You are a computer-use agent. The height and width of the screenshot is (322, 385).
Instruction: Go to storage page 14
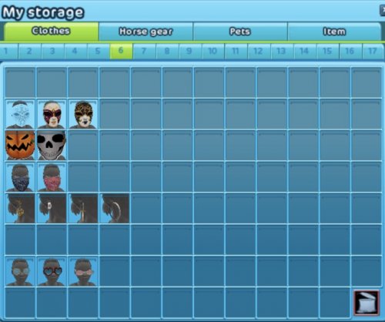coord(305,51)
